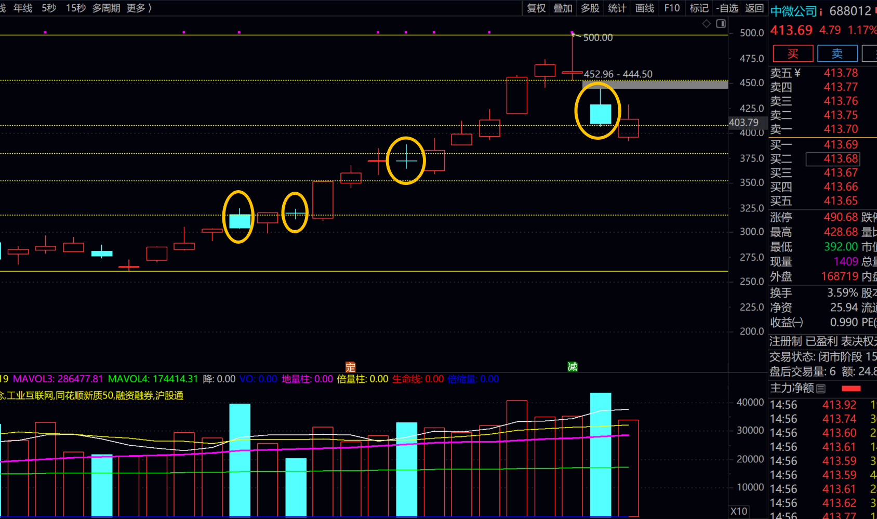Expand the 更多 periods menu
877x519 pixels.
(139, 8)
